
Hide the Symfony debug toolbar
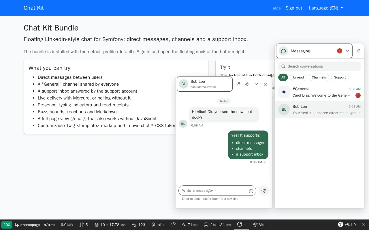coord(364,225)
